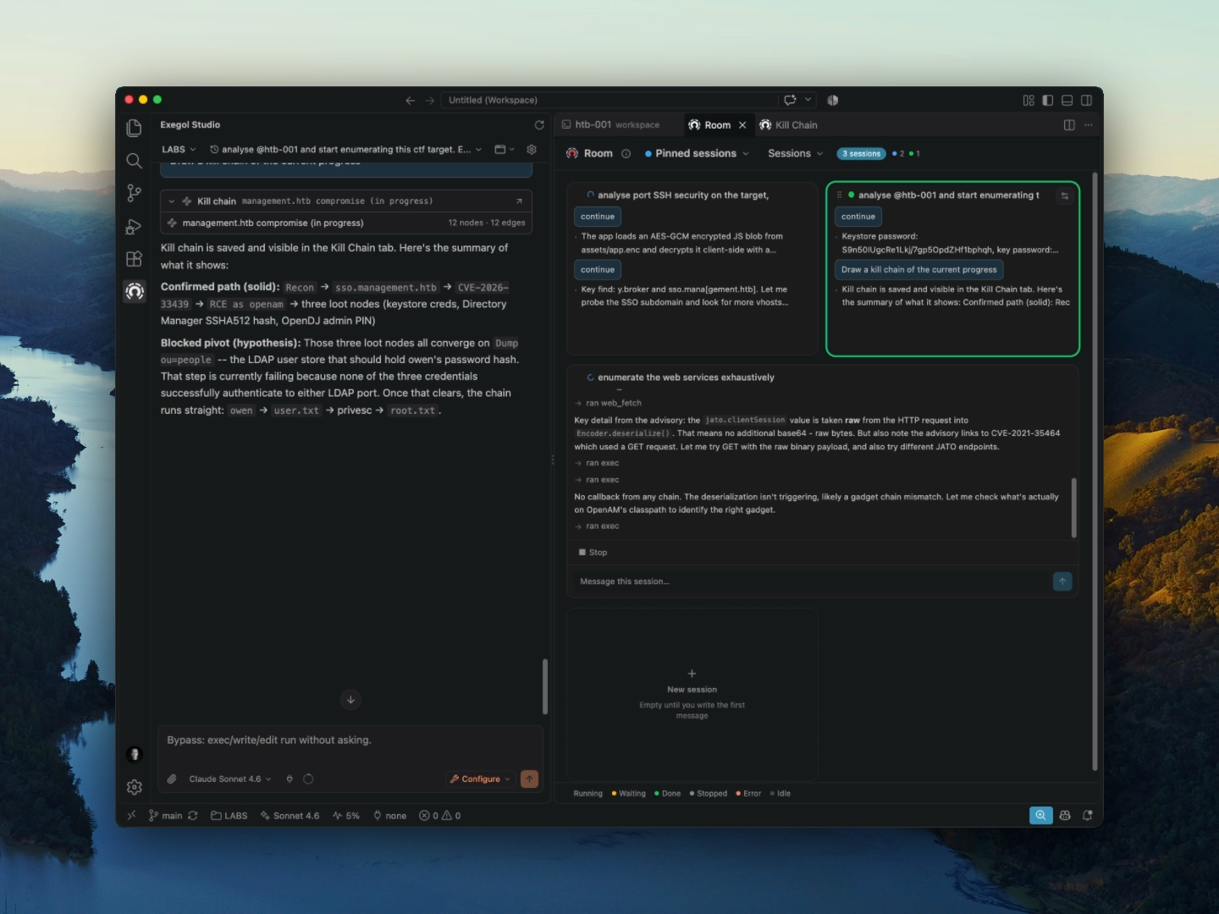Send message to the enumeration session

point(1062,581)
